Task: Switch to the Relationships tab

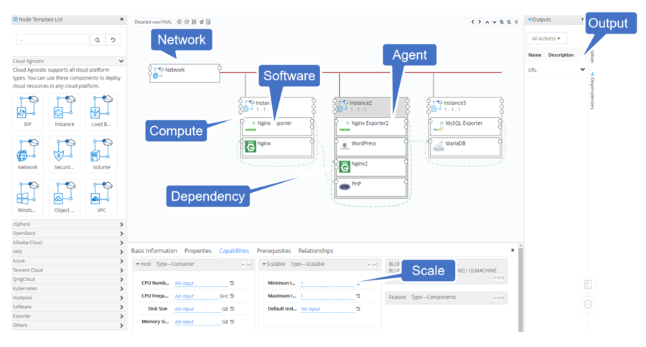Action: (x=316, y=251)
